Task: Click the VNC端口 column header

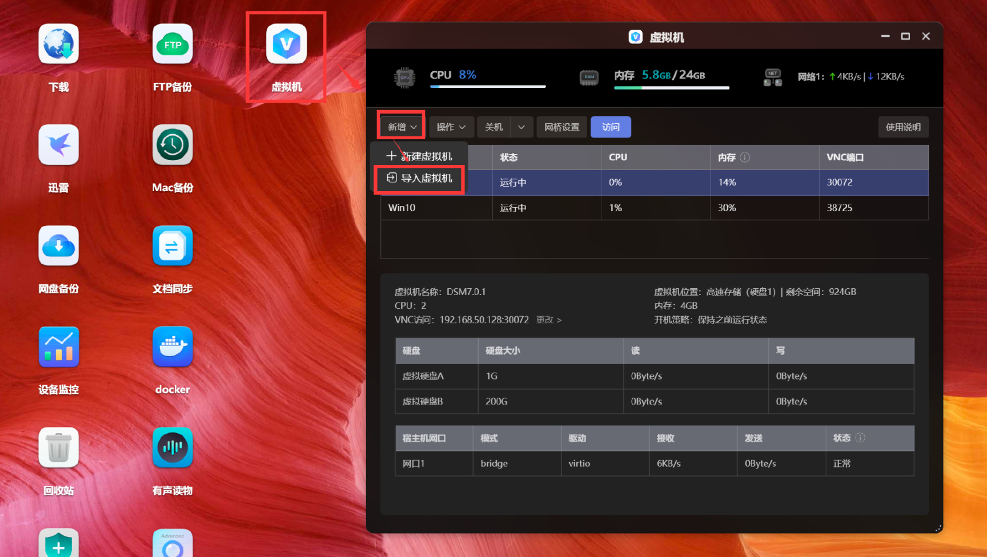Action: pyautogui.click(x=874, y=158)
